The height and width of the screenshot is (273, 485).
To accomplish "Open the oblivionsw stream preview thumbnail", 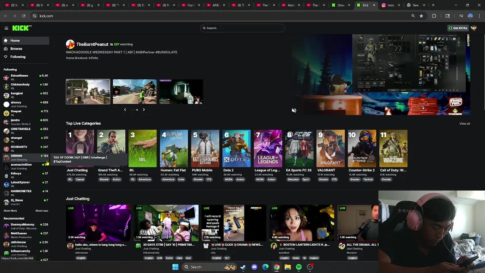I will pos(99,223).
